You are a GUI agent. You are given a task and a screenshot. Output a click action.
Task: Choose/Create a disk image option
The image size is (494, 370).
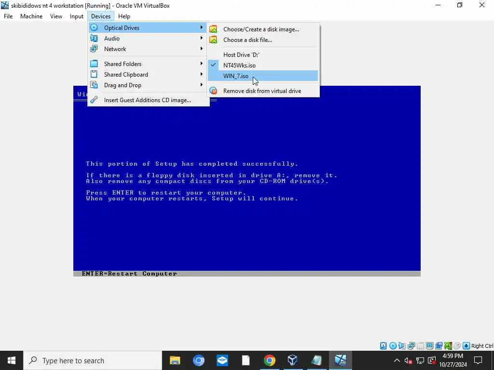click(263, 29)
